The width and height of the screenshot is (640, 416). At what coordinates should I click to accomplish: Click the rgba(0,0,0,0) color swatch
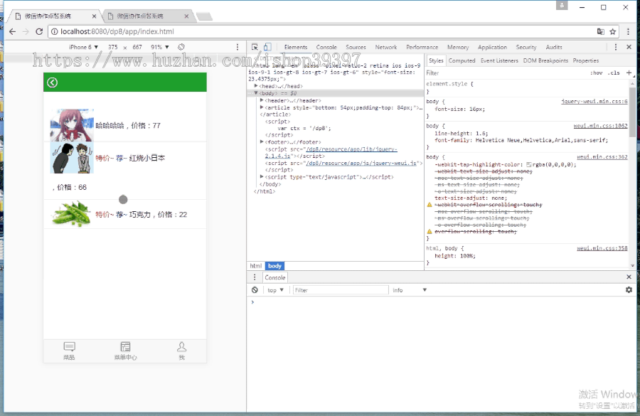tap(528, 164)
